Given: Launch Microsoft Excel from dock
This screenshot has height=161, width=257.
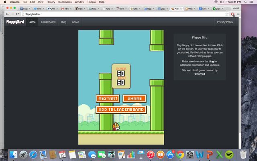Looking at the screenshot, I should [219, 155].
